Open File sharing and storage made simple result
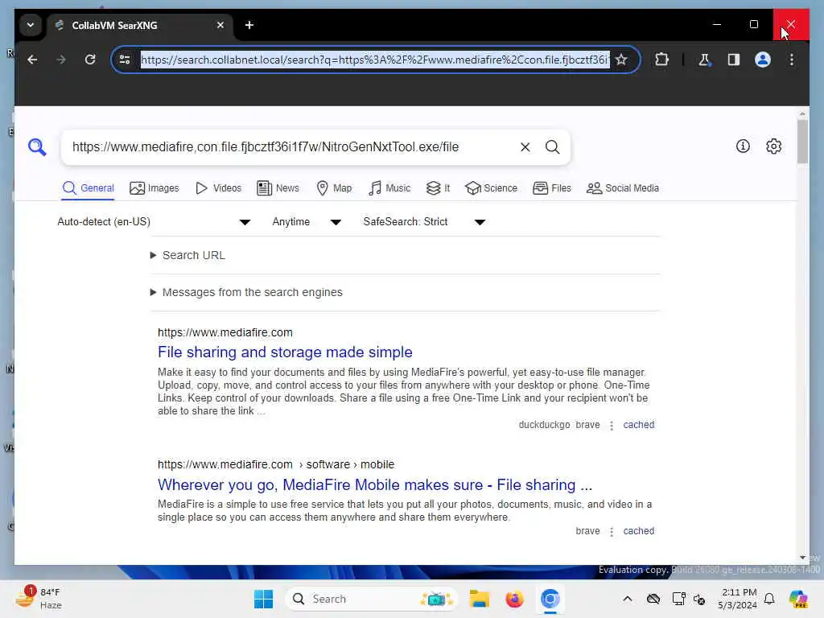Viewport: 824px width, 618px height. [285, 352]
